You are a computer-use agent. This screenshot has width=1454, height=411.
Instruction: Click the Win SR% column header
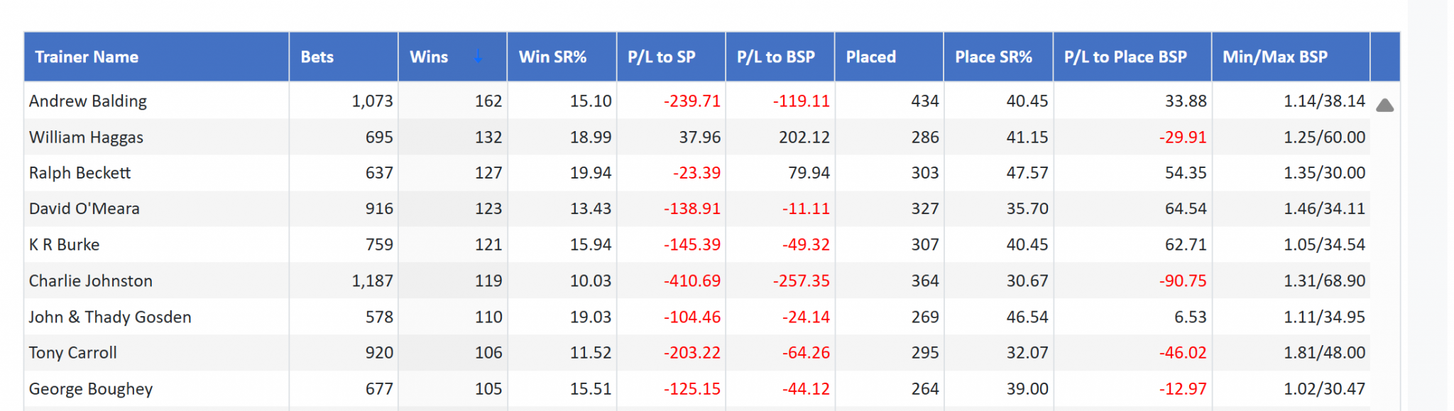pos(552,57)
